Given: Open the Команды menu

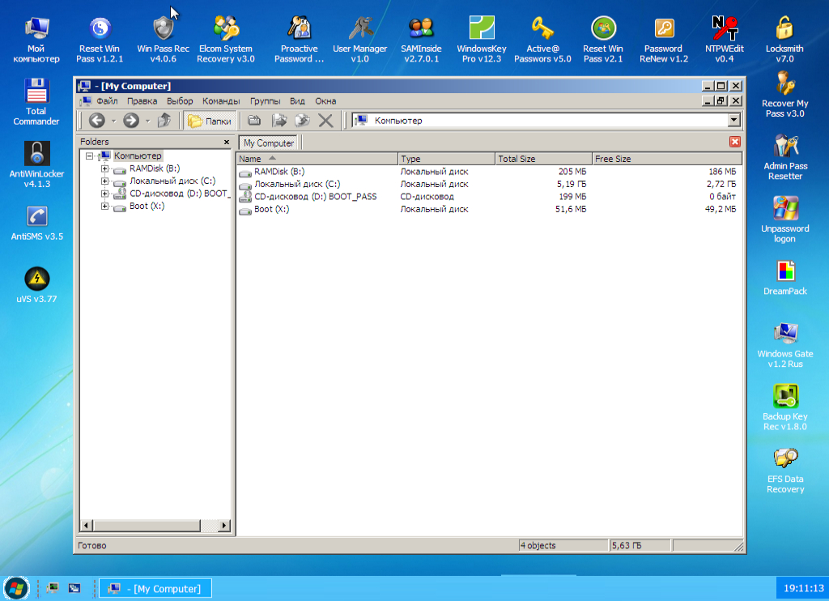Looking at the screenshot, I should point(221,101).
